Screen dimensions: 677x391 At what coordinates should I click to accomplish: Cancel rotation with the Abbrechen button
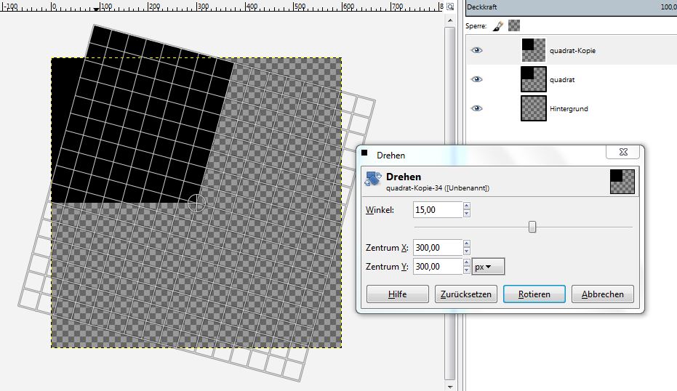[602, 294]
